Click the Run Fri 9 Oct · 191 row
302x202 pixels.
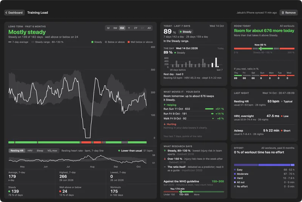coord(194,114)
